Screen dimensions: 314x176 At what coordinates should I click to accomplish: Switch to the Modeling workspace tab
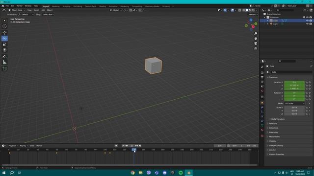coord(55,6)
